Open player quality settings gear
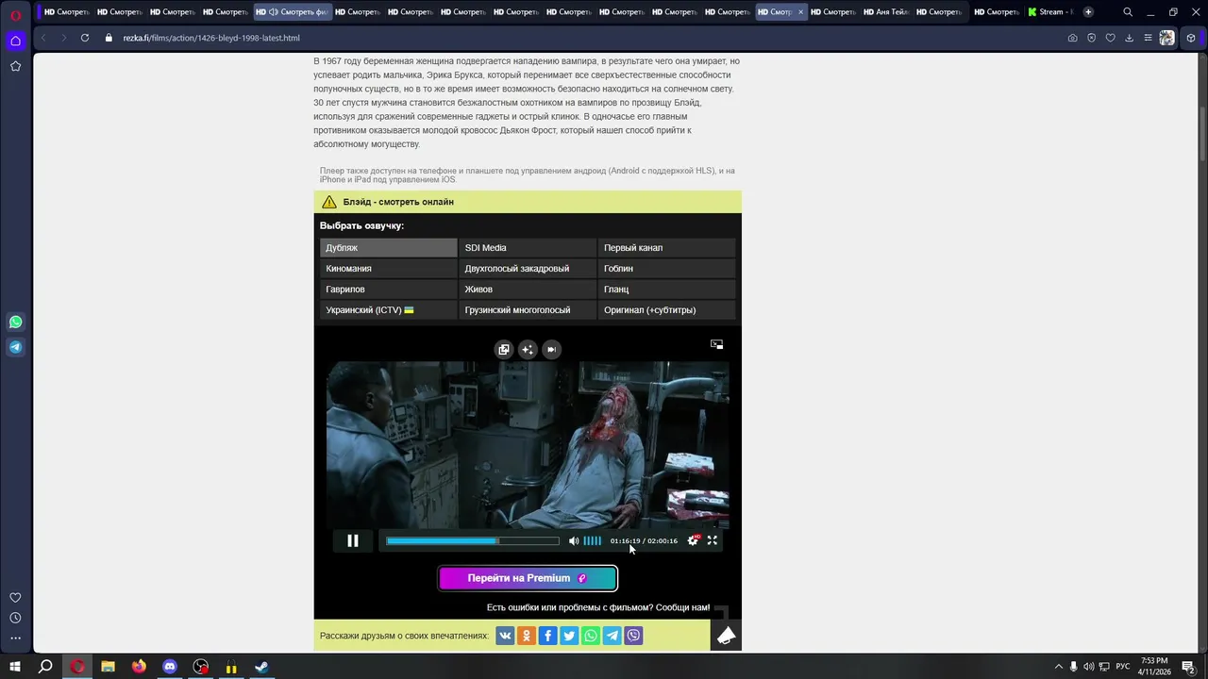The height and width of the screenshot is (679, 1208). click(x=694, y=540)
